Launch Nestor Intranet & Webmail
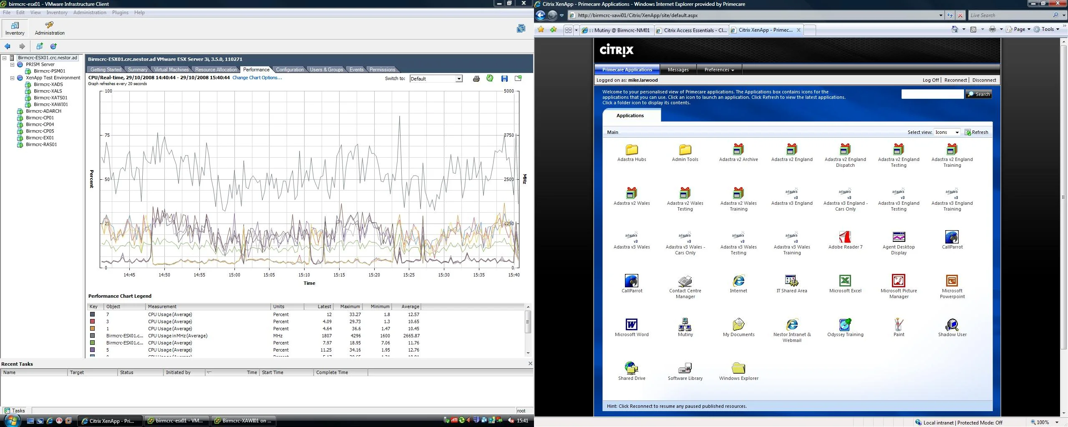Viewport: 1068px width, 427px height. tap(791, 331)
